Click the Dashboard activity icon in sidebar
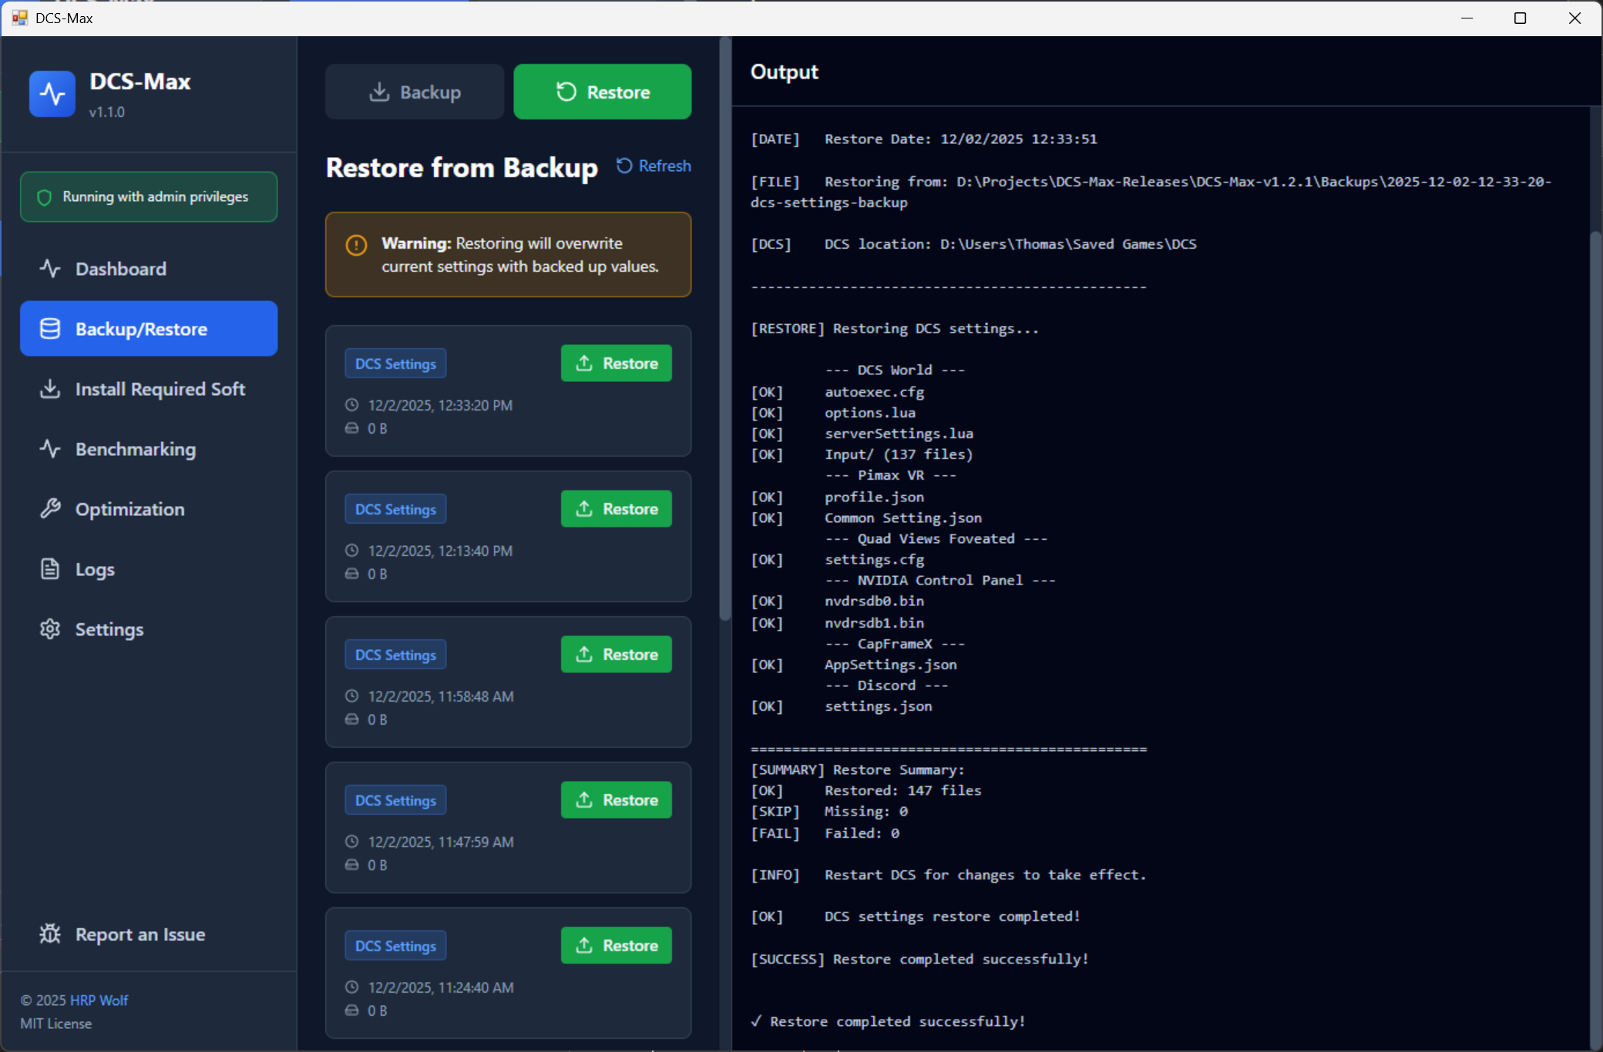 (50, 269)
